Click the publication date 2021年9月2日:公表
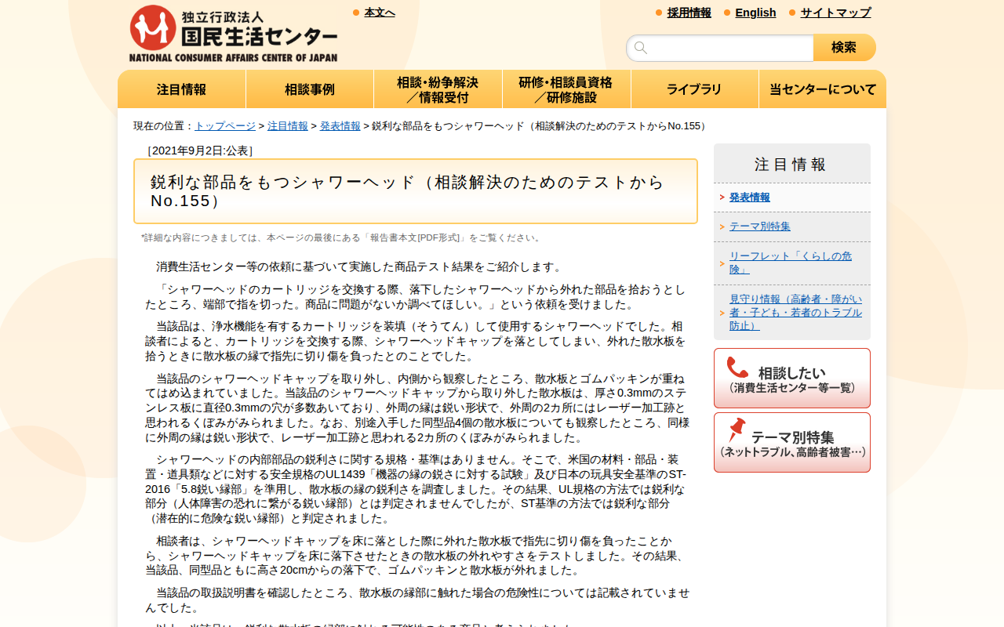The height and width of the screenshot is (627, 1004). (x=200, y=150)
